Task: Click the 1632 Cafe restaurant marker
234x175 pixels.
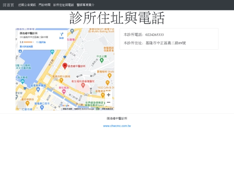Action: coord(107,83)
